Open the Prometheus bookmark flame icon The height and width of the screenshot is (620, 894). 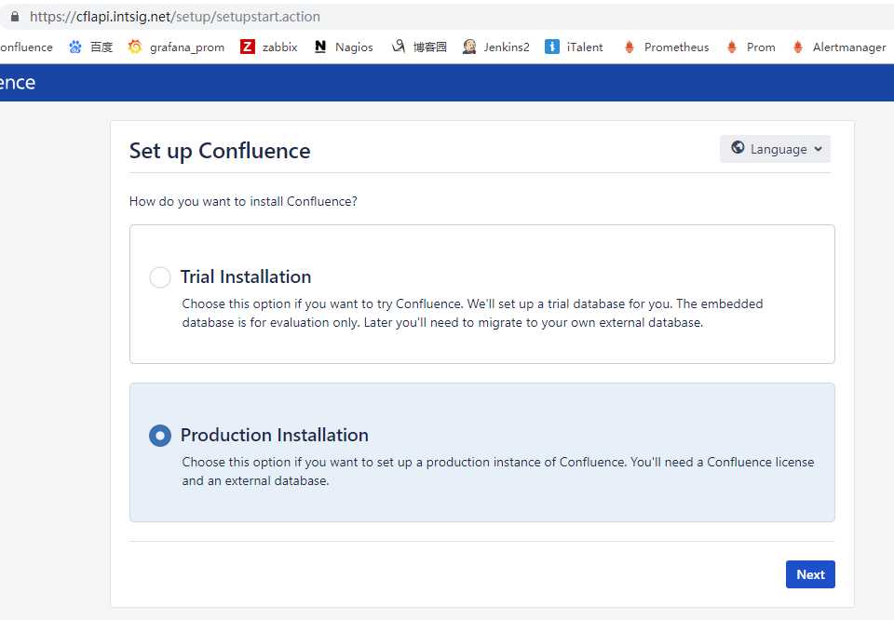(630, 47)
